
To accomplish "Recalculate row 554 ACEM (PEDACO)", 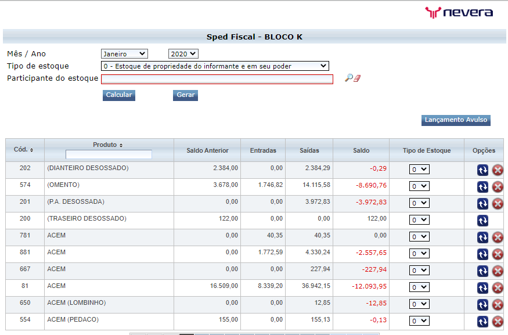I will [x=482, y=322].
